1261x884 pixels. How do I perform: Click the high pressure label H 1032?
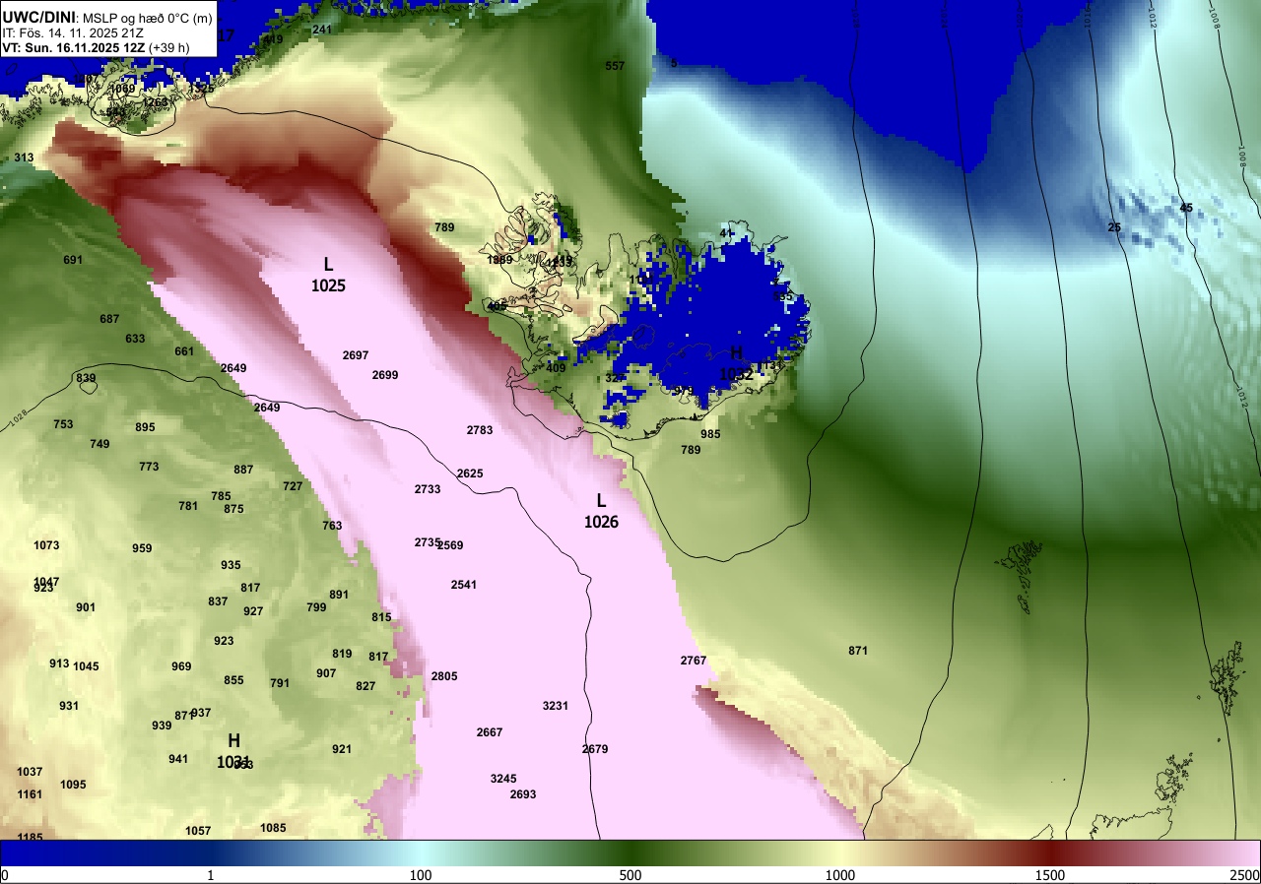point(736,364)
